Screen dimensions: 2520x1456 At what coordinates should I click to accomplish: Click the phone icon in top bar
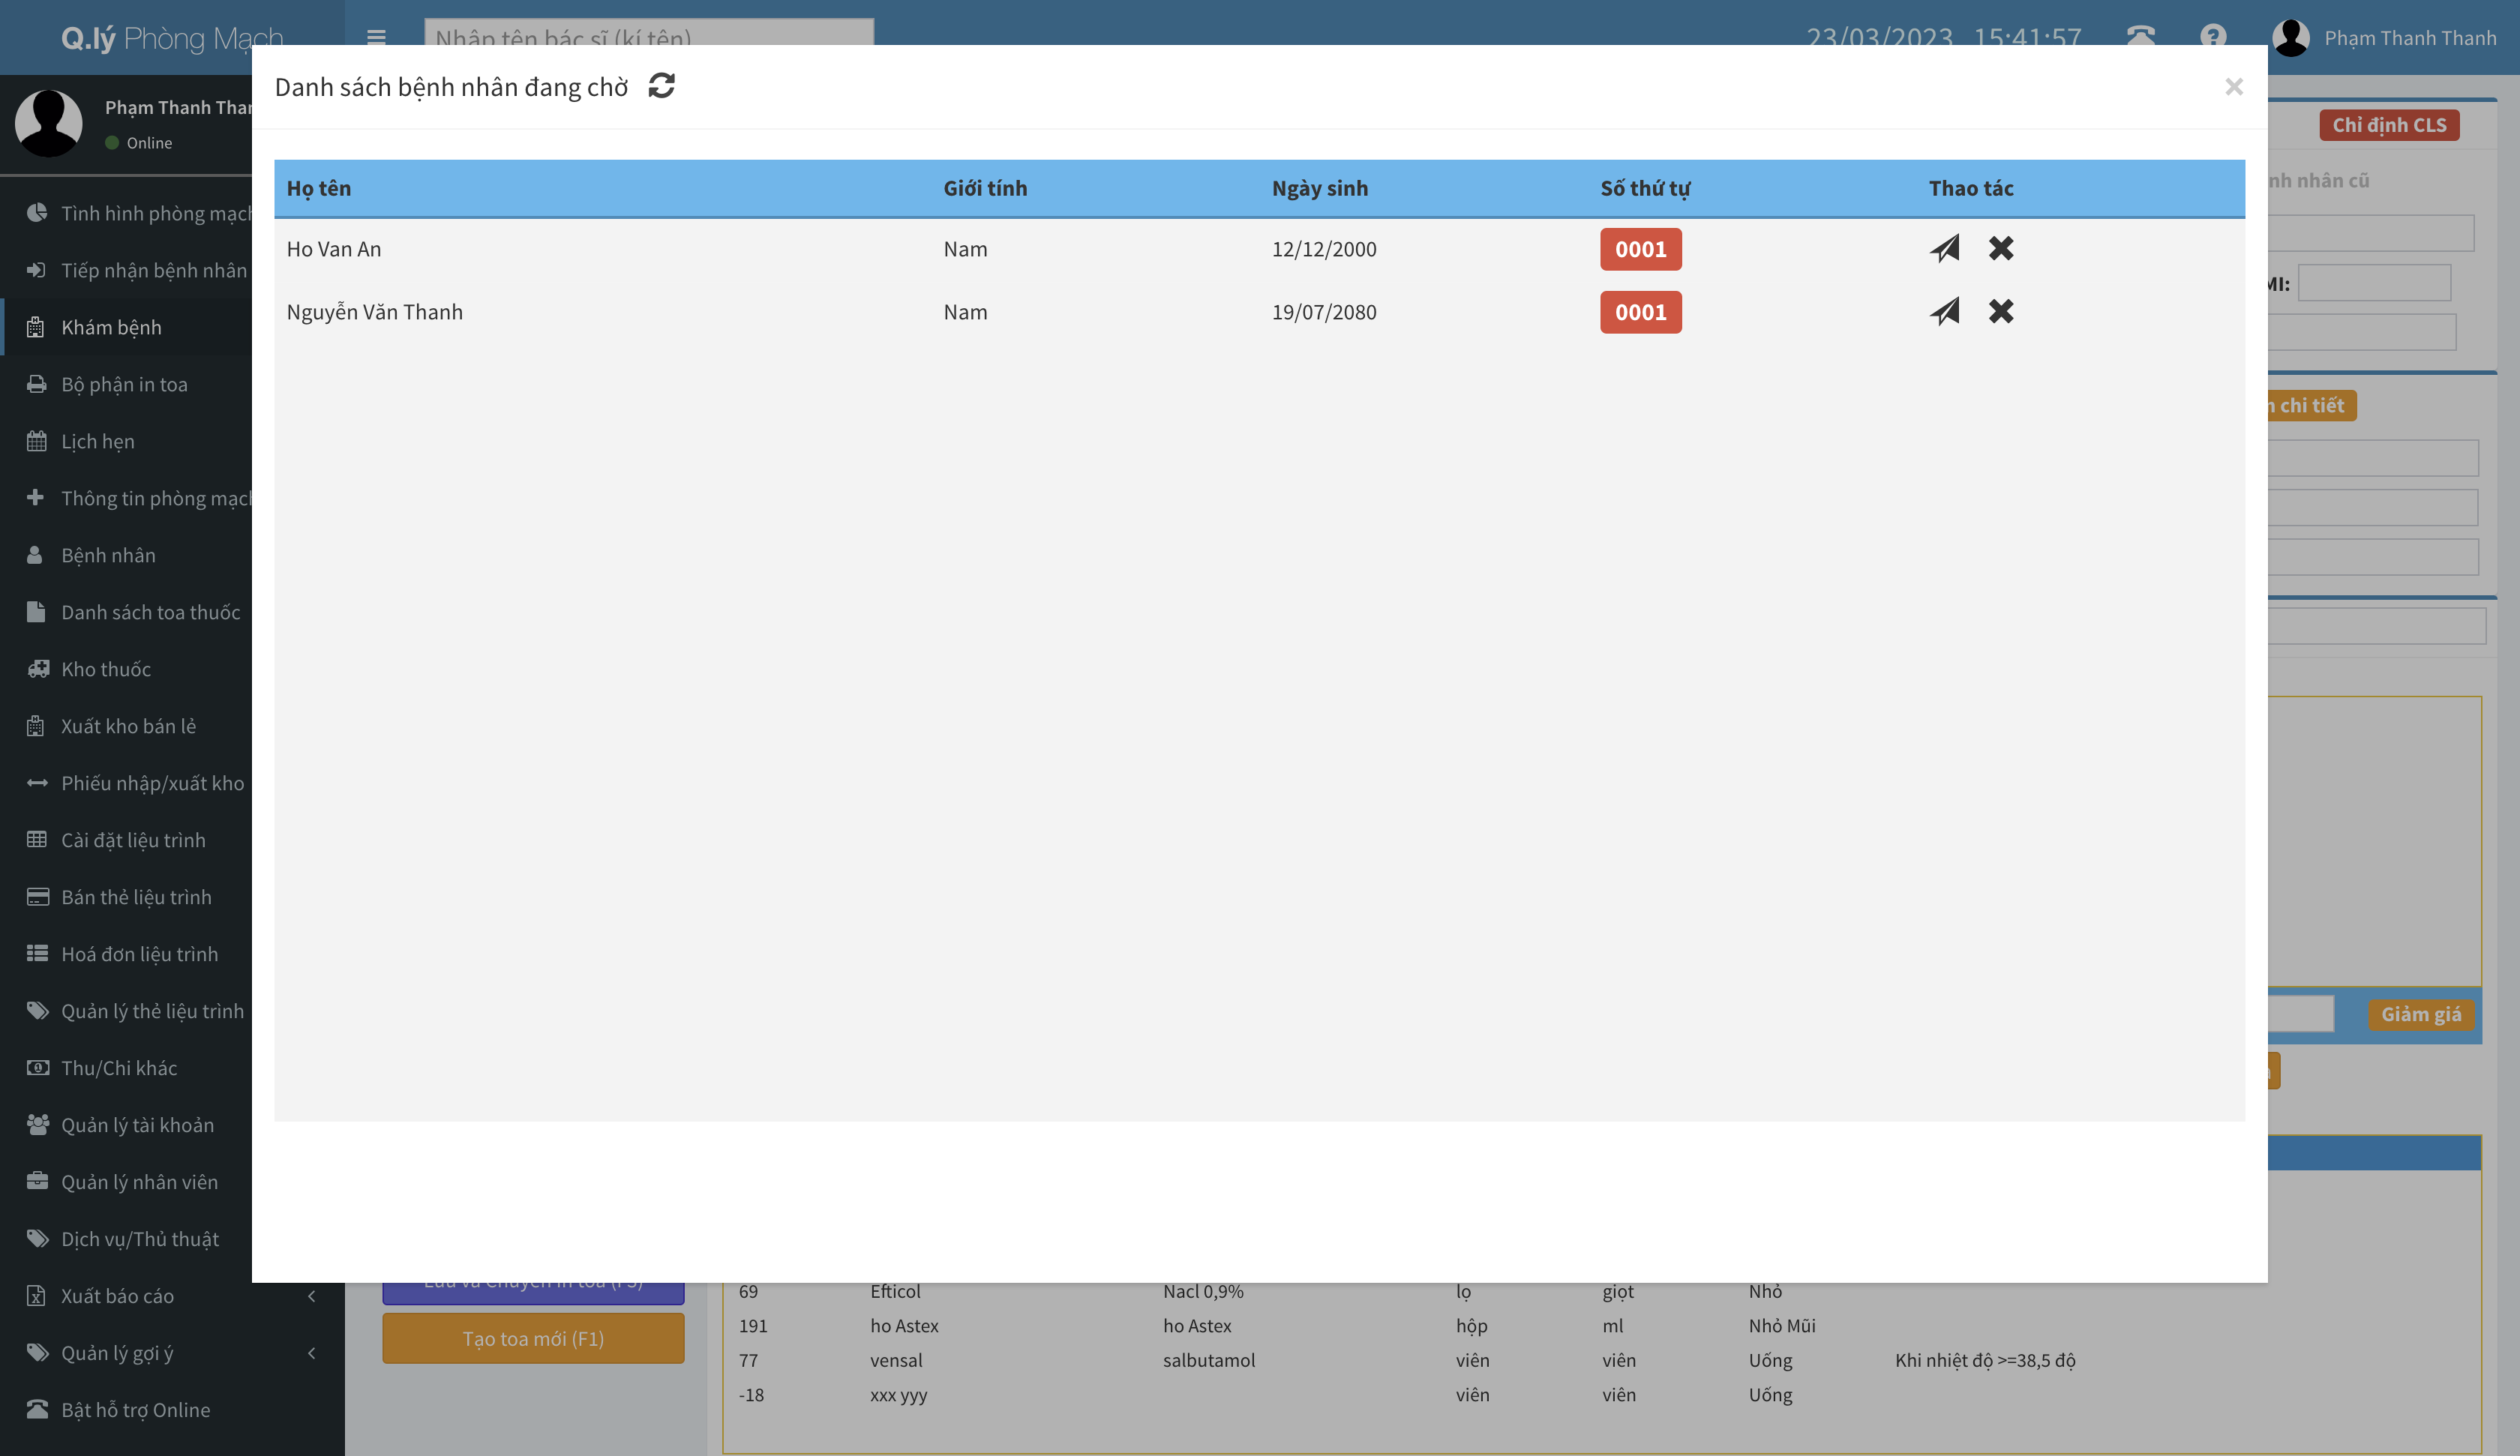pyautogui.click(x=2140, y=37)
